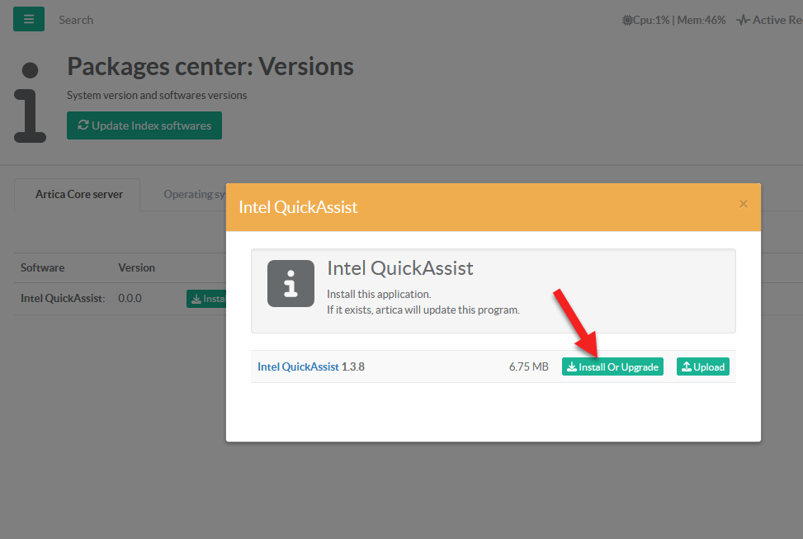Click the CPU and memory usage indicator
Viewport: 803px width, 539px height.
click(x=674, y=20)
